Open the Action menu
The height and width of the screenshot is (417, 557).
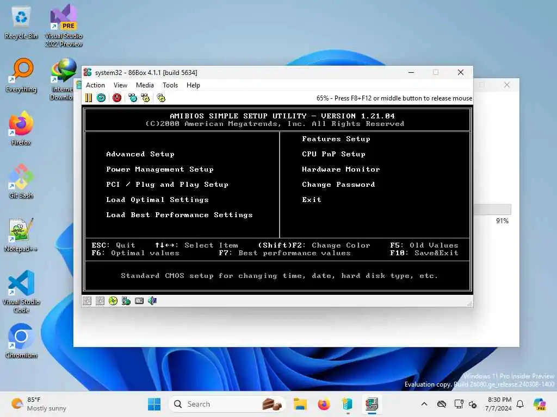[95, 85]
